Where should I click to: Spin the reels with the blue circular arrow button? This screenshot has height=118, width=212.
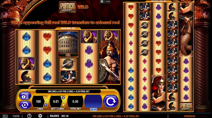[x=111, y=101]
